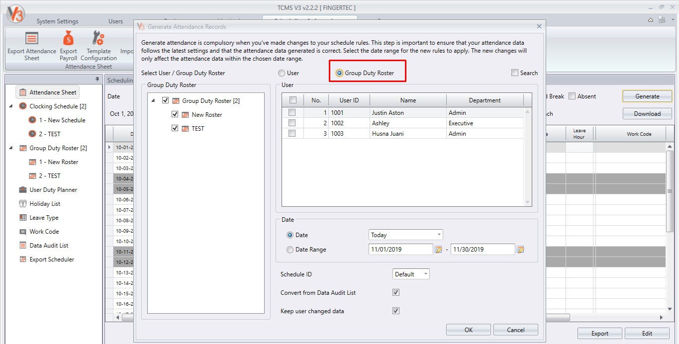Click New Roster icon in dialog tree
Viewport: 679px width, 344px height.
186,115
